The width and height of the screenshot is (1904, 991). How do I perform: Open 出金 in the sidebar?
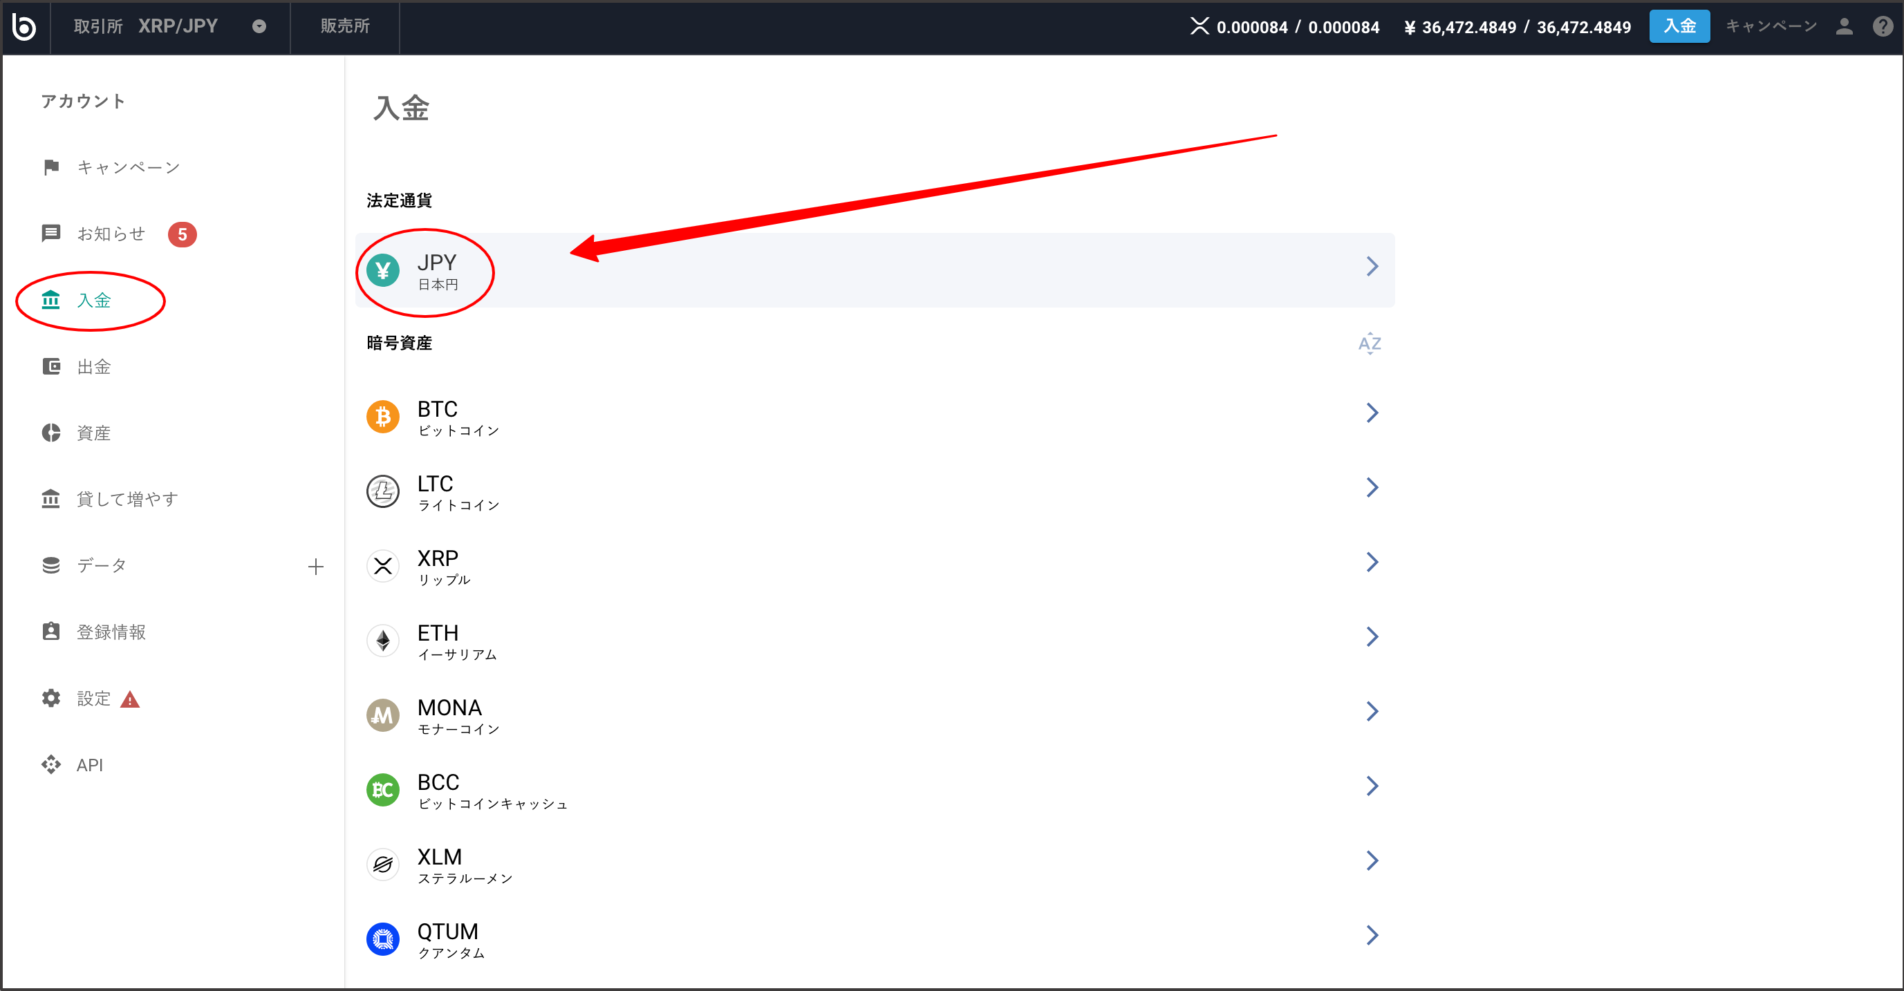pos(93,366)
